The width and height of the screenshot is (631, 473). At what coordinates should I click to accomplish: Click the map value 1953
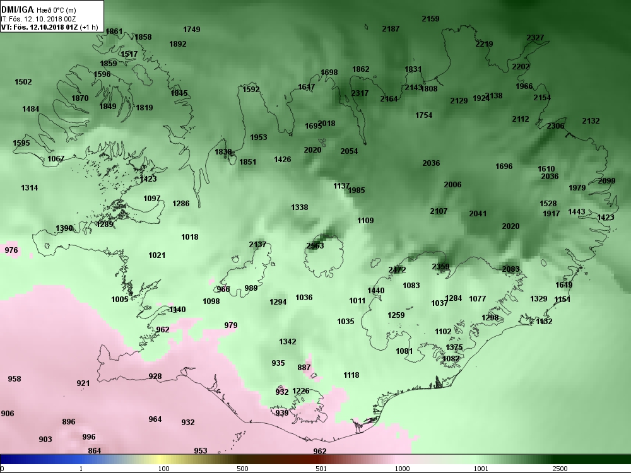[x=258, y=137]
